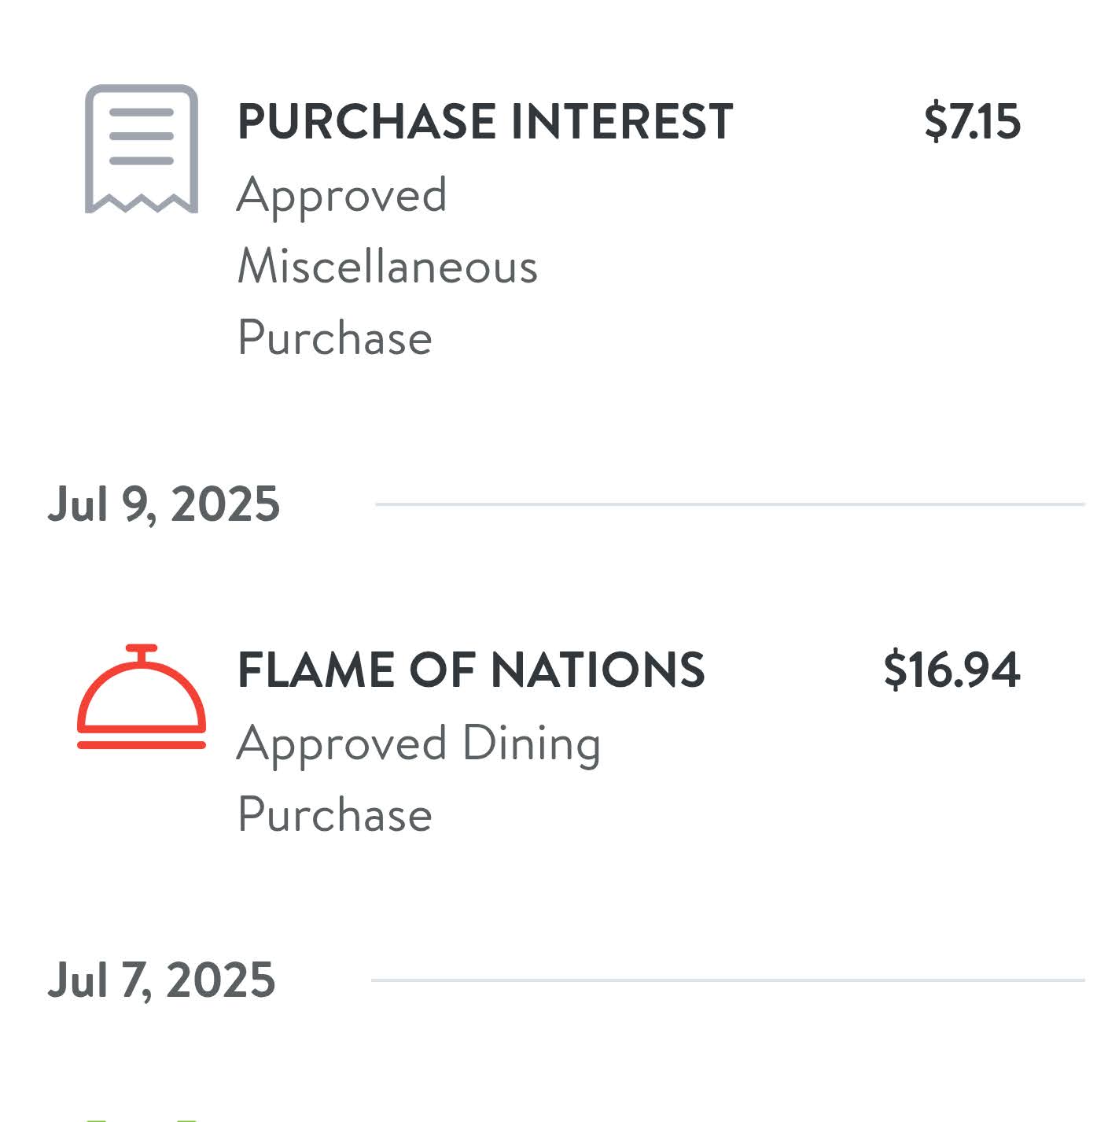Tap Purchase text below Approved Dining
This screenshot has width=1108, height=1122.
[335, 814]
